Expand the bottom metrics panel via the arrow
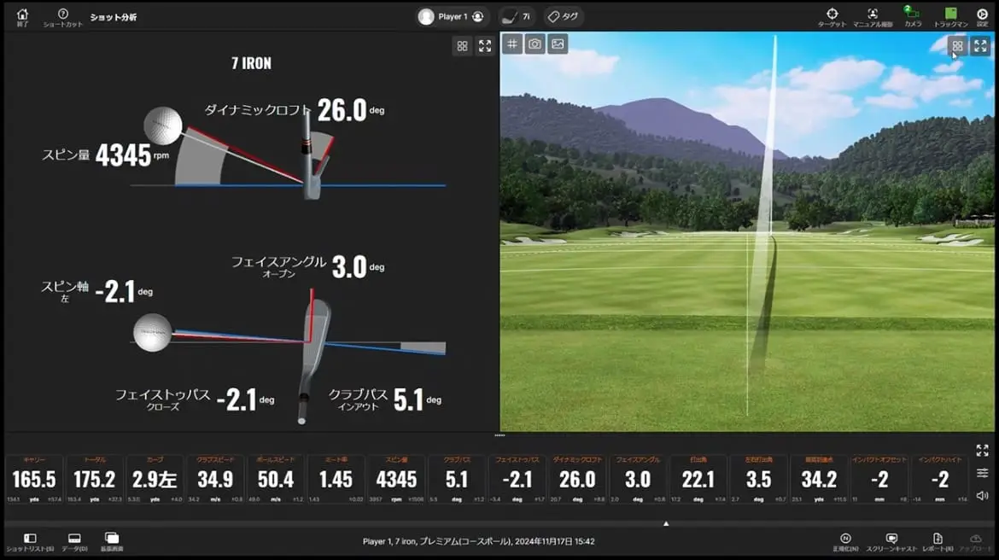 (667, 523)
